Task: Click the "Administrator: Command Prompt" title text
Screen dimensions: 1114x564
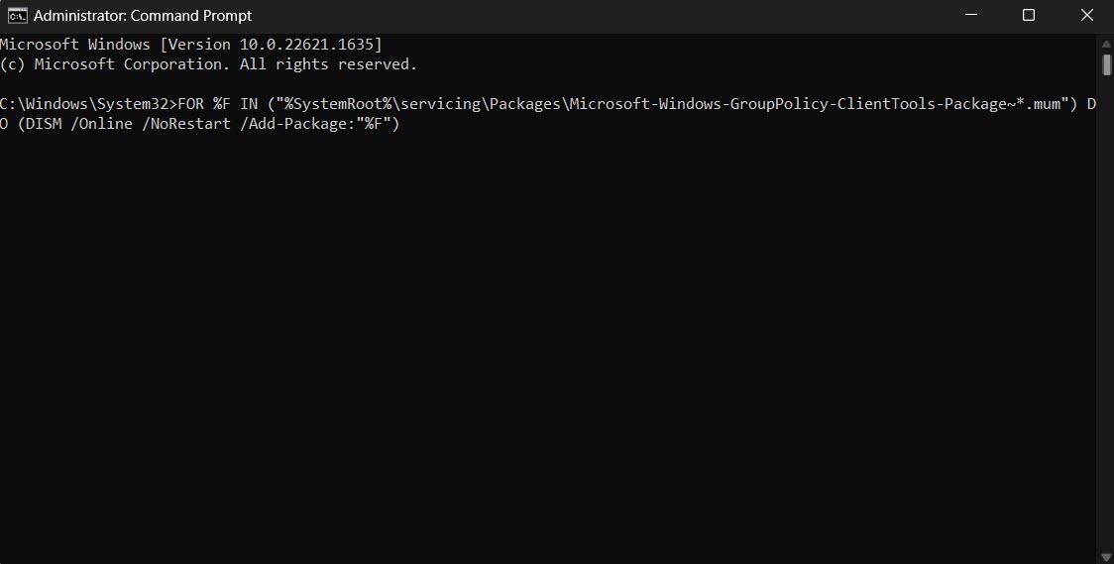Action: (x=143, y=16)
